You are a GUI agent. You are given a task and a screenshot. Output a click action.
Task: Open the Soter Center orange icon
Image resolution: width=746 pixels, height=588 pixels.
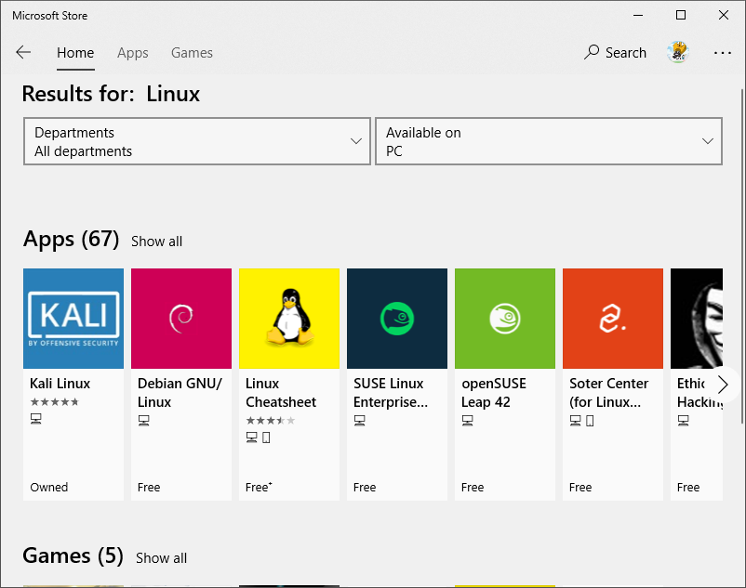point(613,319)
